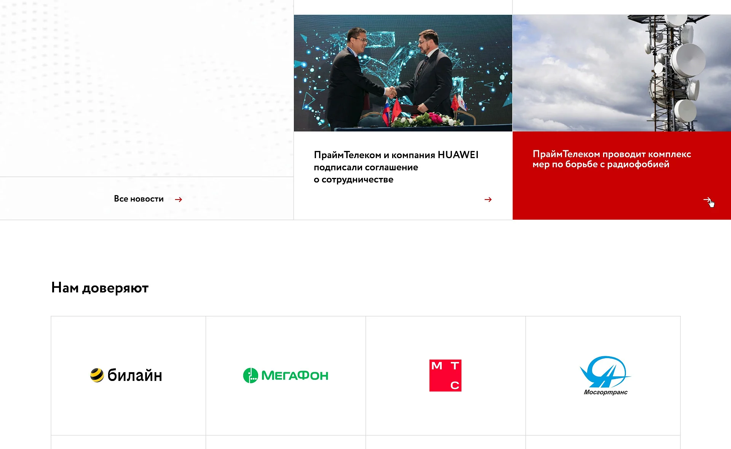This screenshot has width=731, height=449.
Task: Click the red arrow in the Huawei news card
Action: [x=488, y=200]
